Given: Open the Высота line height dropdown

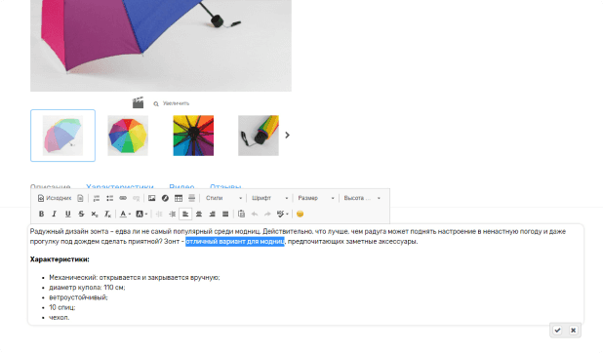Looking at the screenshot, I should pyautogui.click(x=362, y=198).
